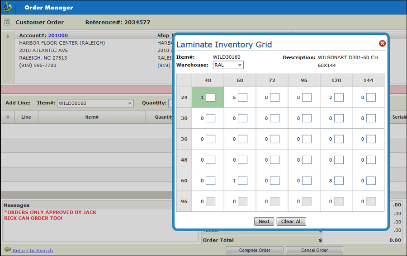Screen dimensions: 407x256
Task: Click quantity box for row 24 column 120
Action: [339, 98]
